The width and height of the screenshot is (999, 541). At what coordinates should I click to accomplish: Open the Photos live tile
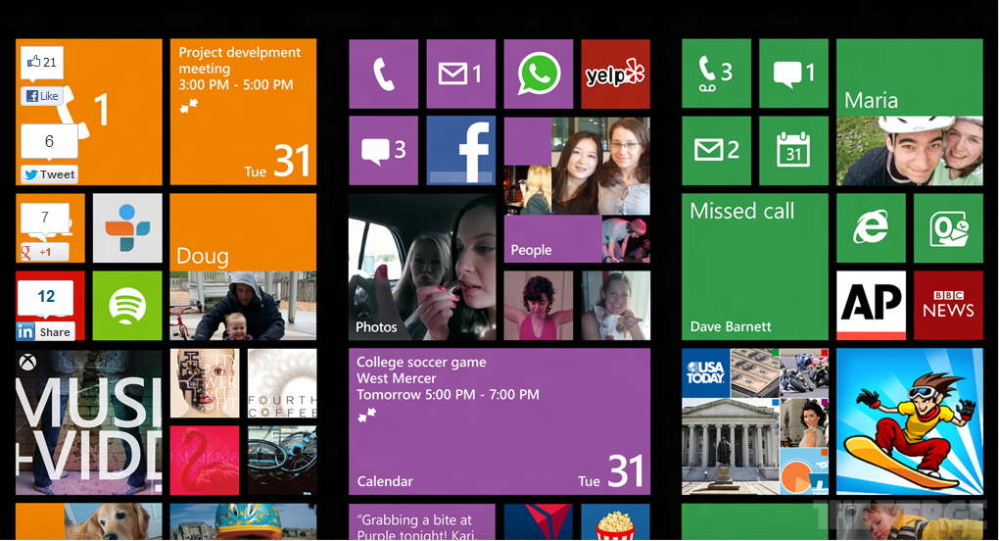point(422,266)
